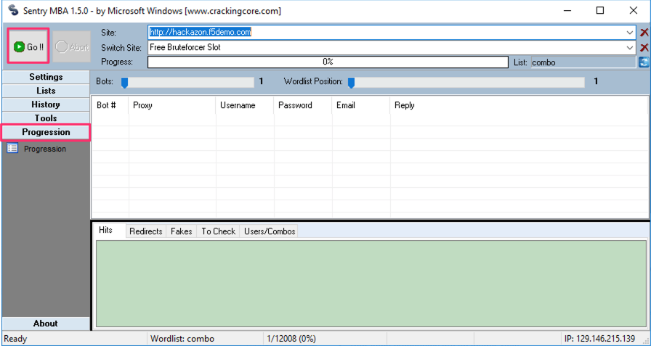
Task: Click the Progression list icon in sidebar
Action: point(12,148)
